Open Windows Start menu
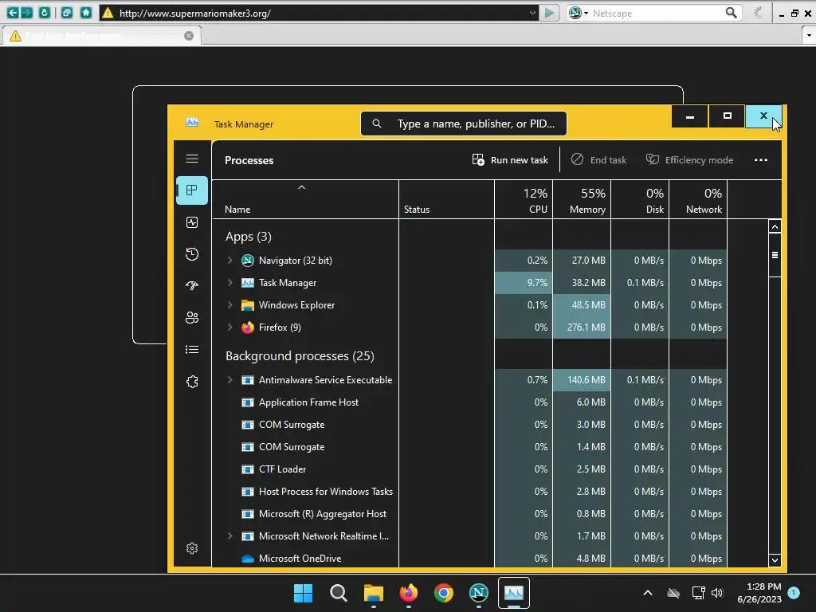 click(x=303, y=593)
